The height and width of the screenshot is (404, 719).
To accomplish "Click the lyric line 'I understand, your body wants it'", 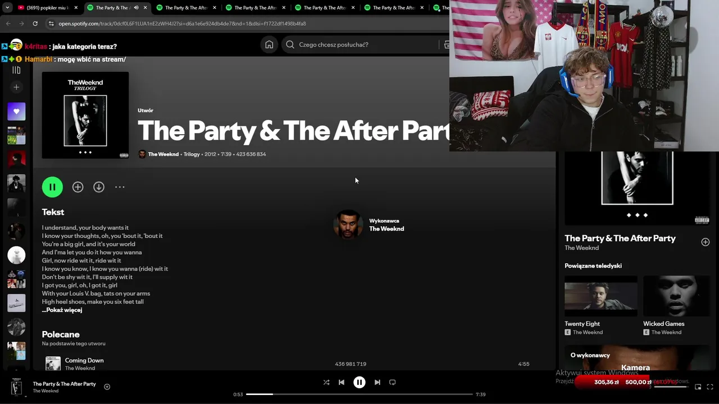I will (x=85, y=228).
